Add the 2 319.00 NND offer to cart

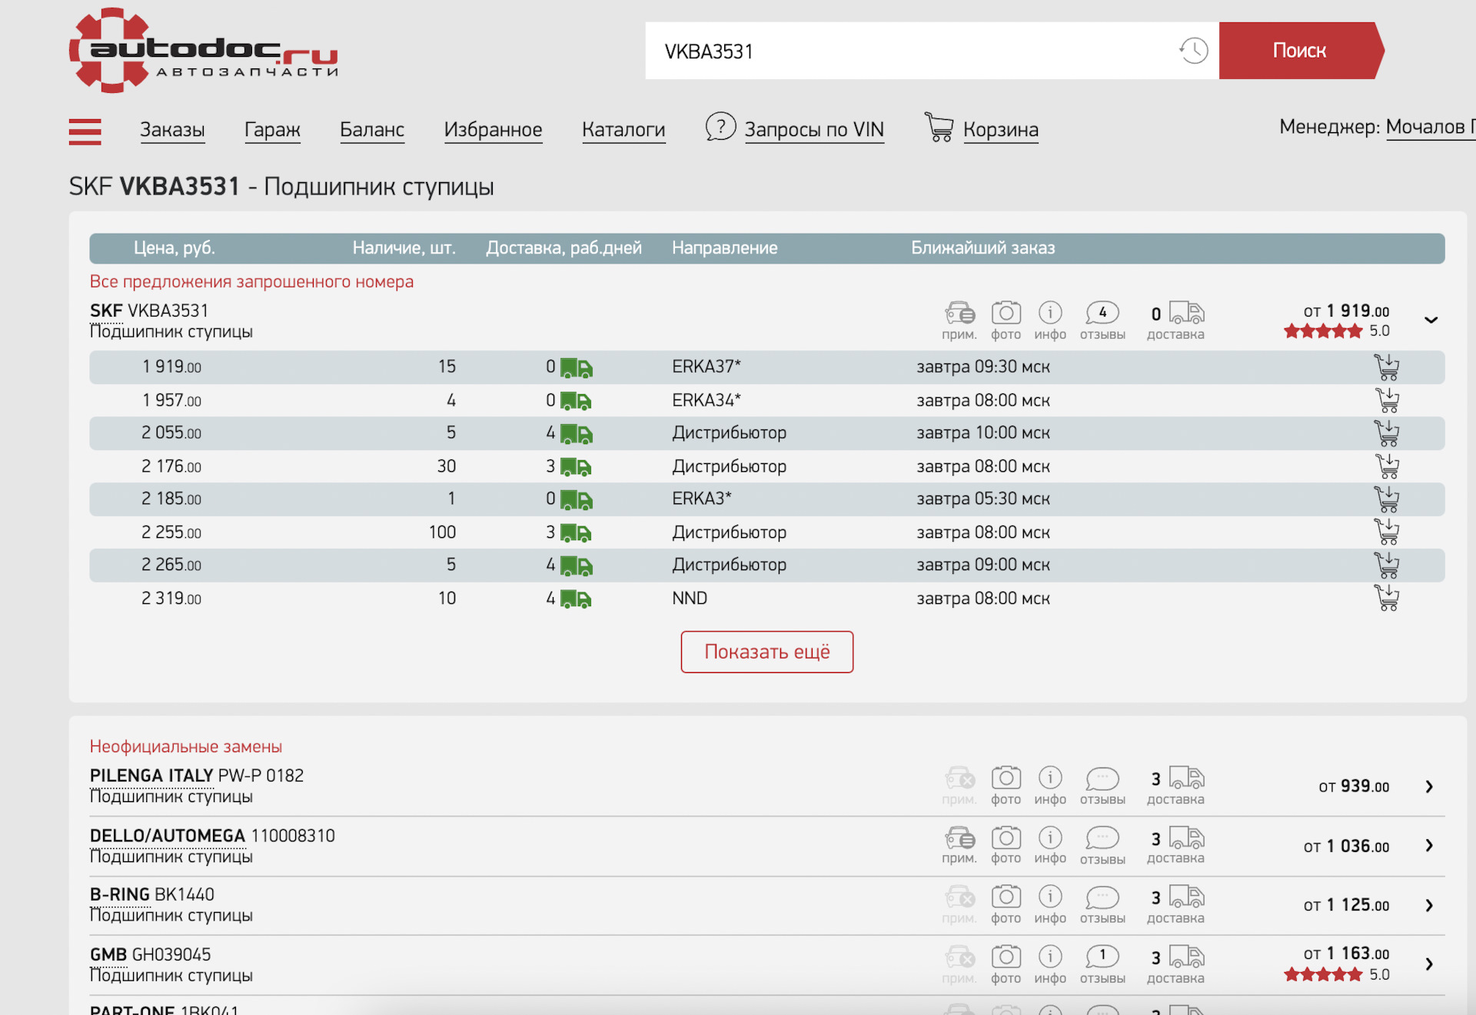pyautogui.click(x=1386, y=598)
